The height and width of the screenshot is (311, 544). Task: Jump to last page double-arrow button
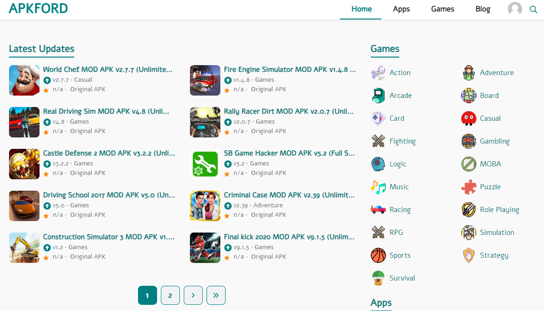pyautogui.click(x=216, y=295)
